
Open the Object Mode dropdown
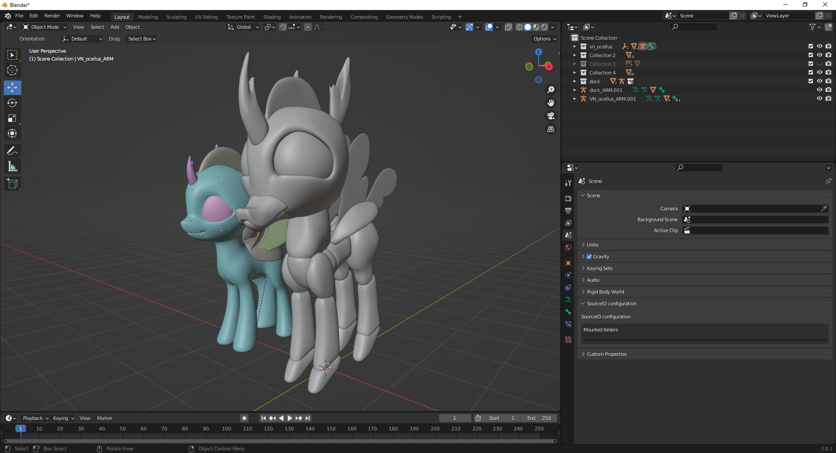44,27
